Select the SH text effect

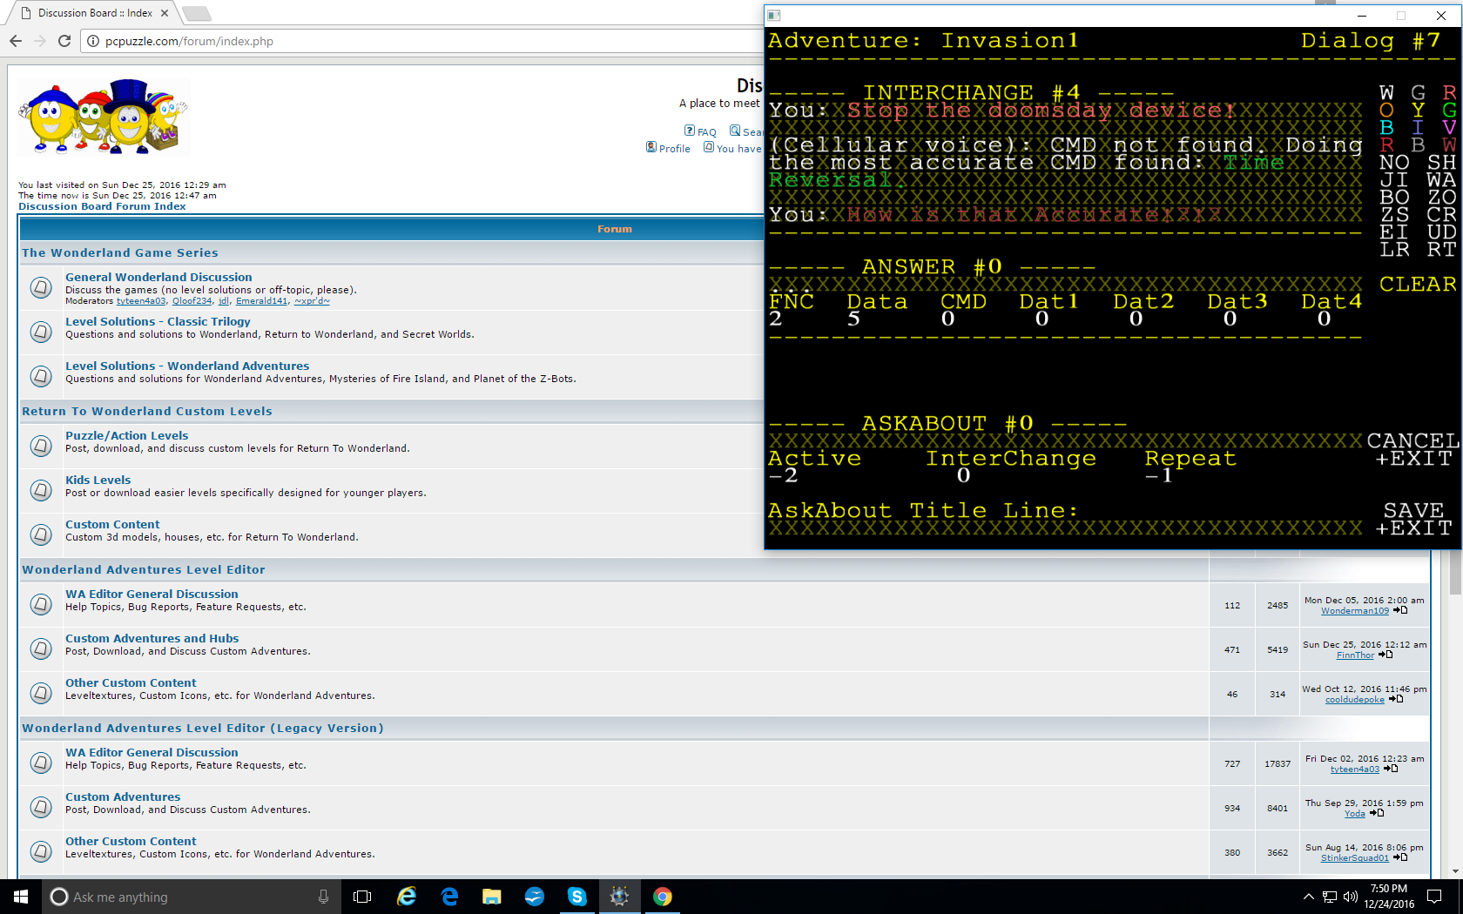pos(1441,162)
